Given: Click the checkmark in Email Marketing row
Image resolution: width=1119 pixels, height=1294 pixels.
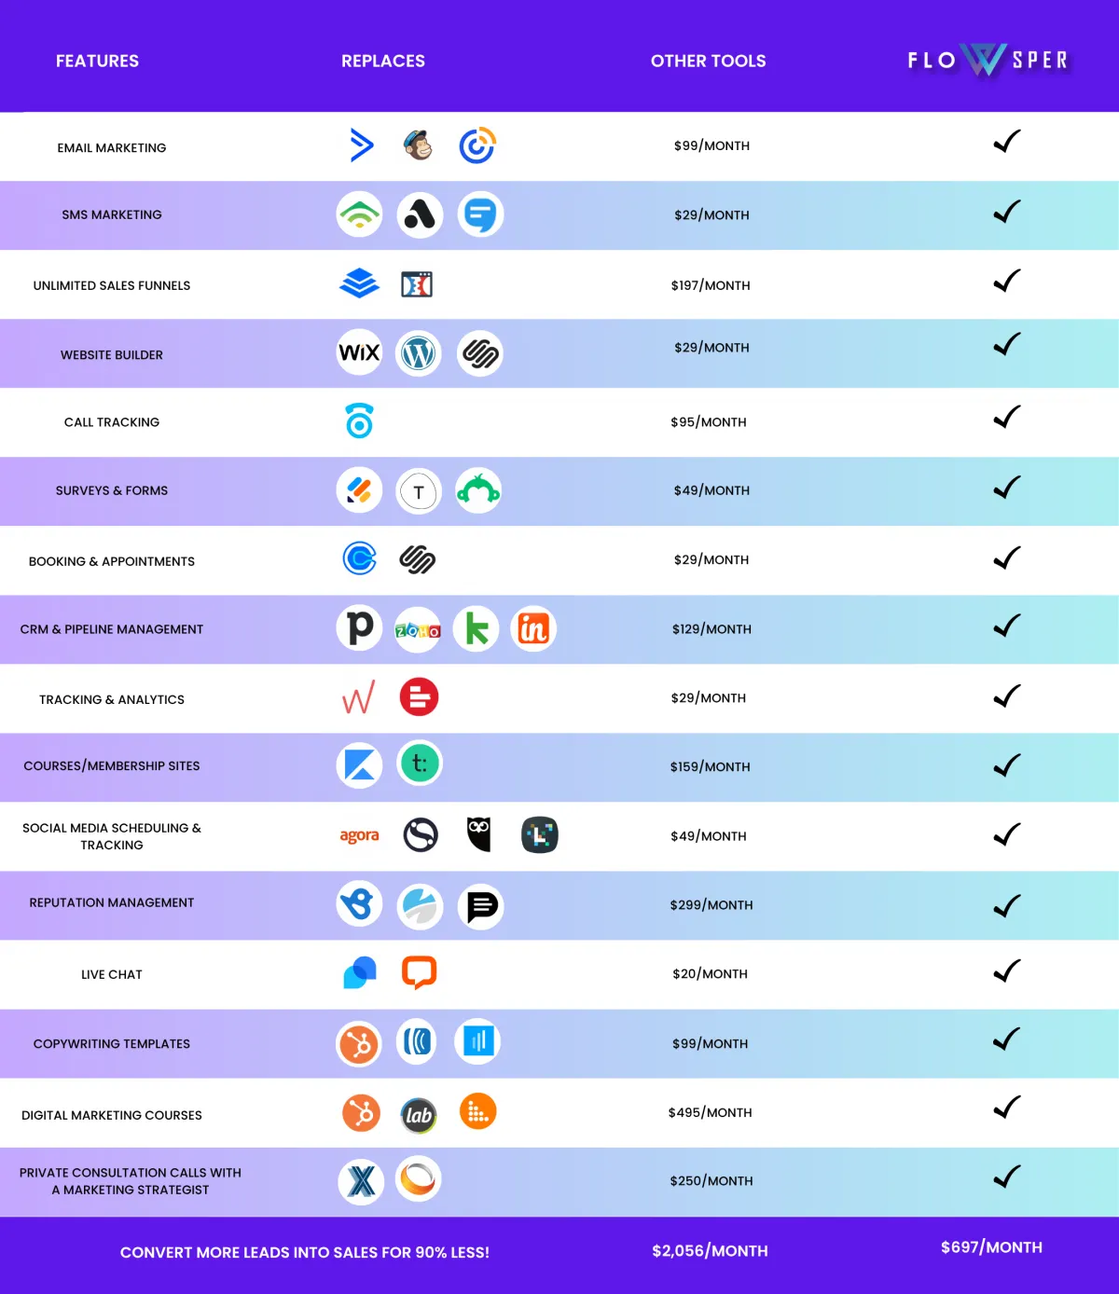Looking at the screenshot, I should point(1007,142).
